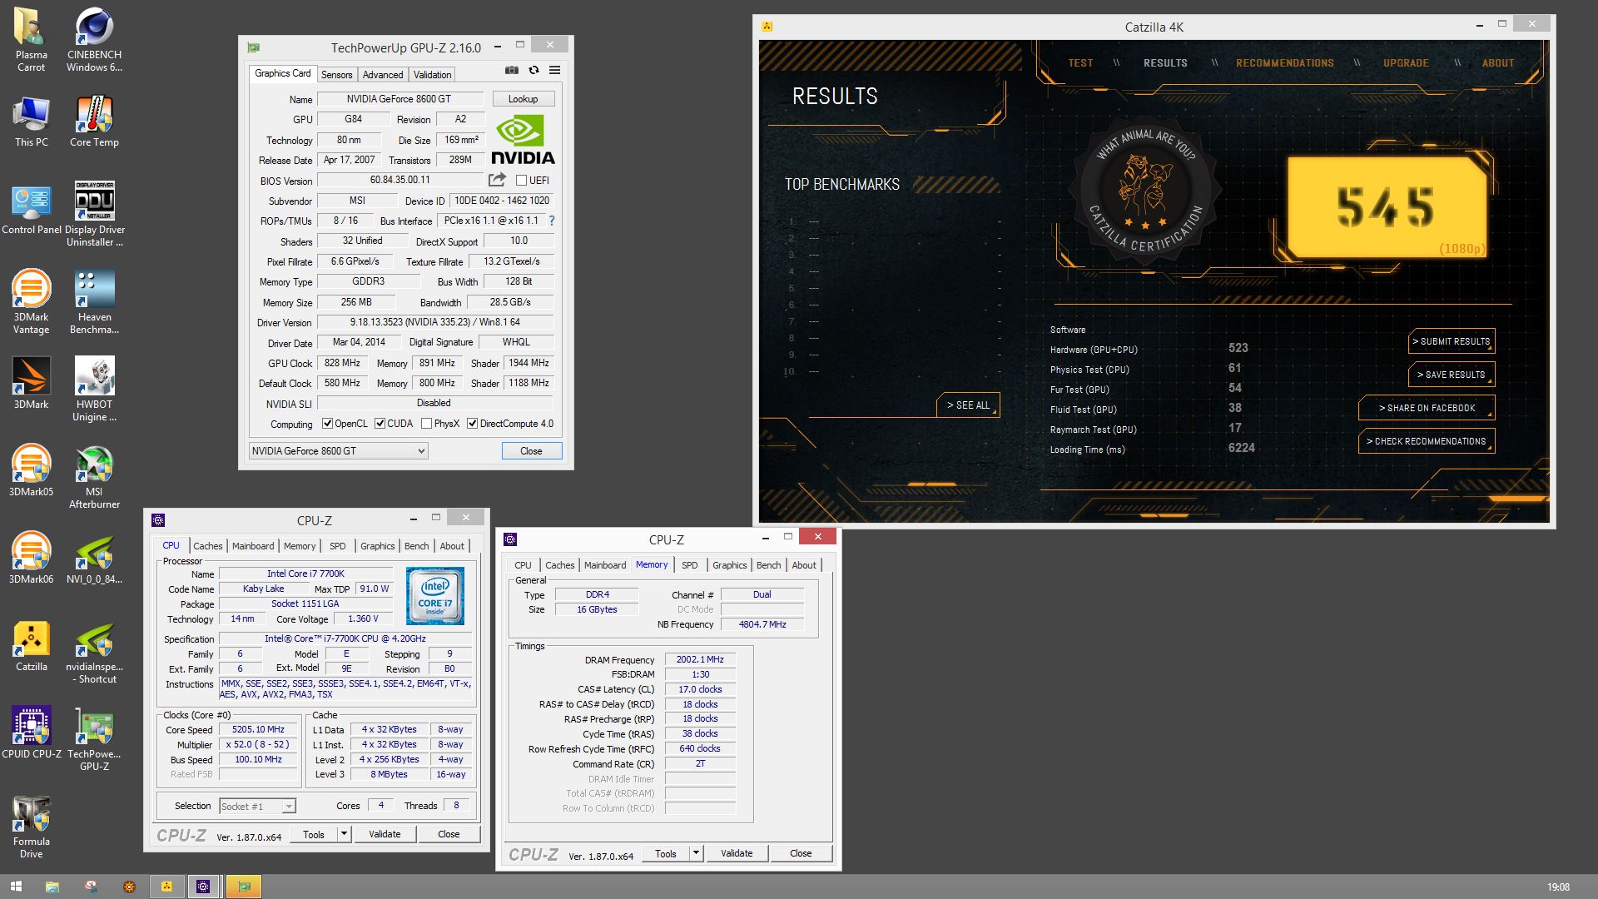Click SEE ALL top benchmarks button
The height and width of the screenshot is (899, 1598).
tap(968, 405)
